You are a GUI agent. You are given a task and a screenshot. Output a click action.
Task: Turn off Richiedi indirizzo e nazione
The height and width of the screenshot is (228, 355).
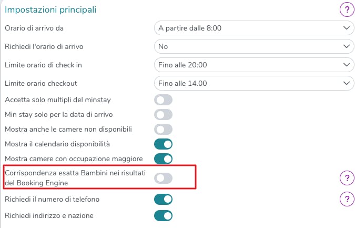point(163,216)
